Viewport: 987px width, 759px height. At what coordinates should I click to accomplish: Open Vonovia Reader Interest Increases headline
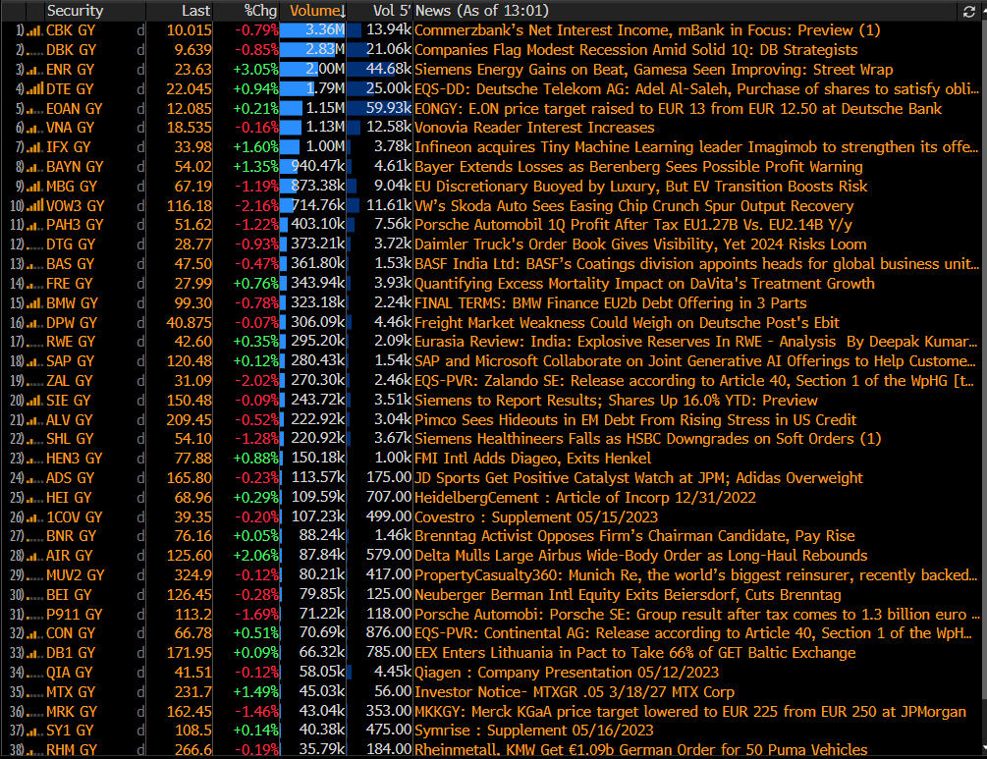[x=534, y=128]
